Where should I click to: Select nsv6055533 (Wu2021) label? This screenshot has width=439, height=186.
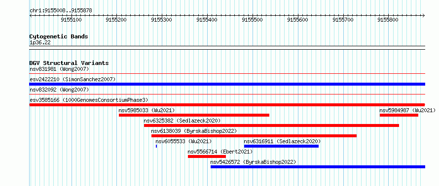click(x=183, y=141)
